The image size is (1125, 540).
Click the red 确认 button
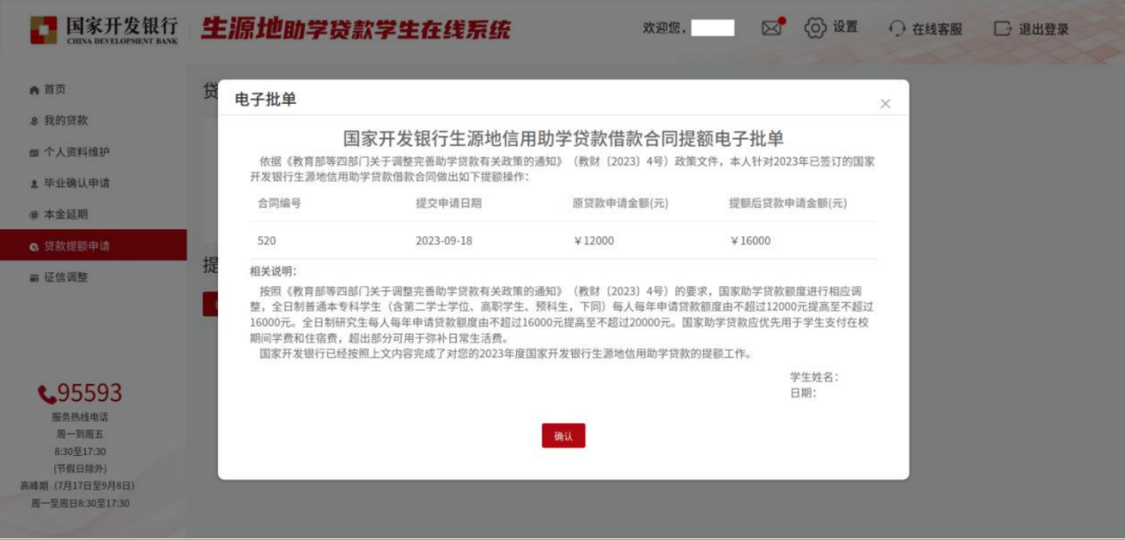point(564,436)
